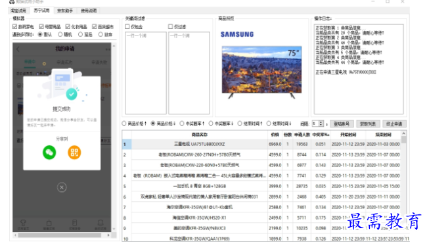Sort by 商品价格 descending radio

click(x=153, y=124)
